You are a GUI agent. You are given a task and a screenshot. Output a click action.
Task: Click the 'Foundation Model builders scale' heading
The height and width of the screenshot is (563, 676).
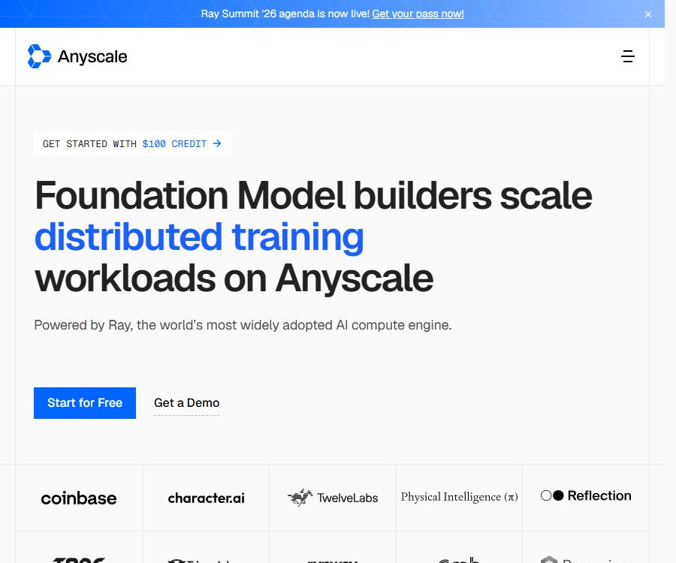(313, 196)
